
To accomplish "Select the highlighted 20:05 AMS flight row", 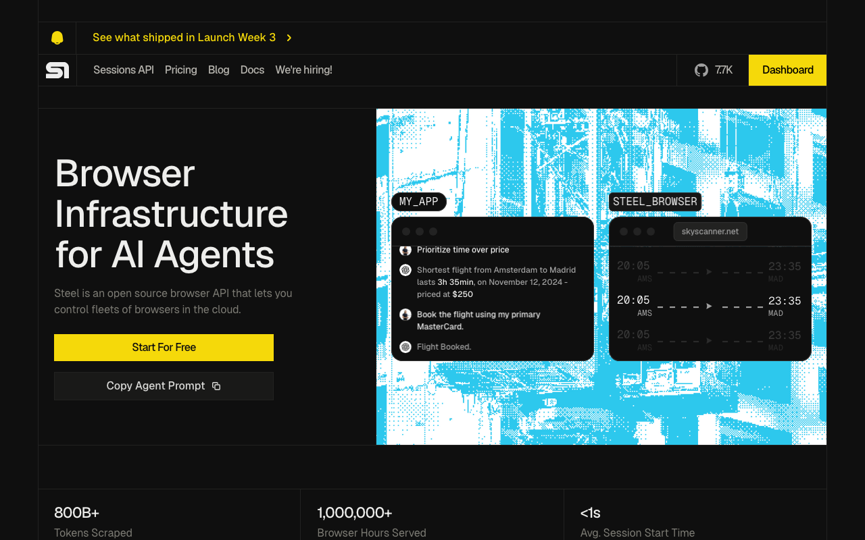I will 710,306.
